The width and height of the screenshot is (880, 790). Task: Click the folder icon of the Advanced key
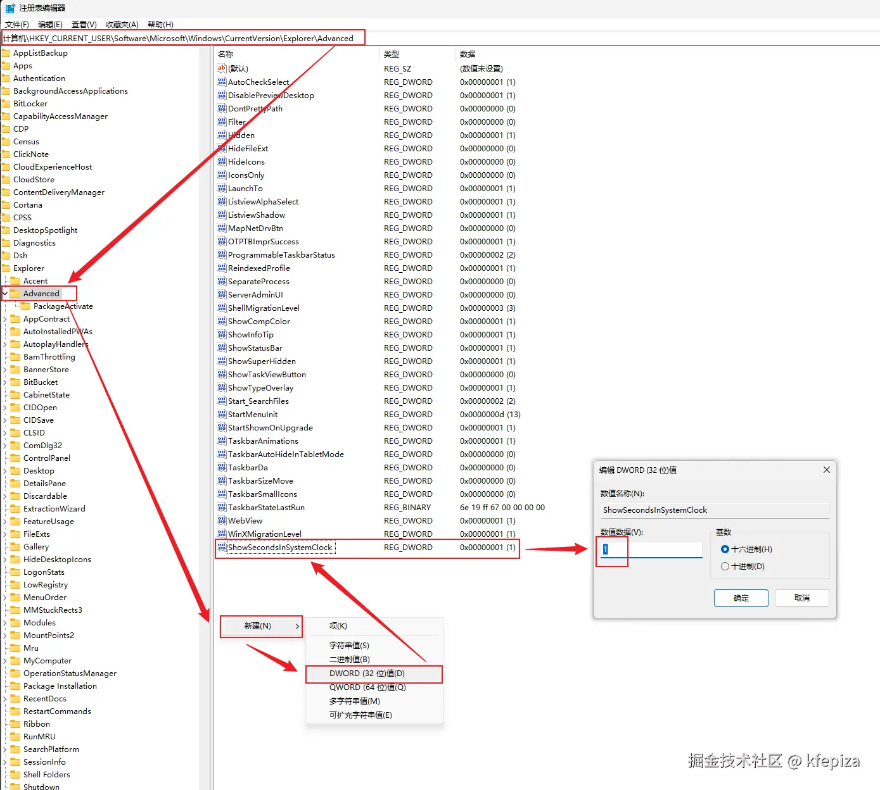pyautogui.click(x=16, y=293)
